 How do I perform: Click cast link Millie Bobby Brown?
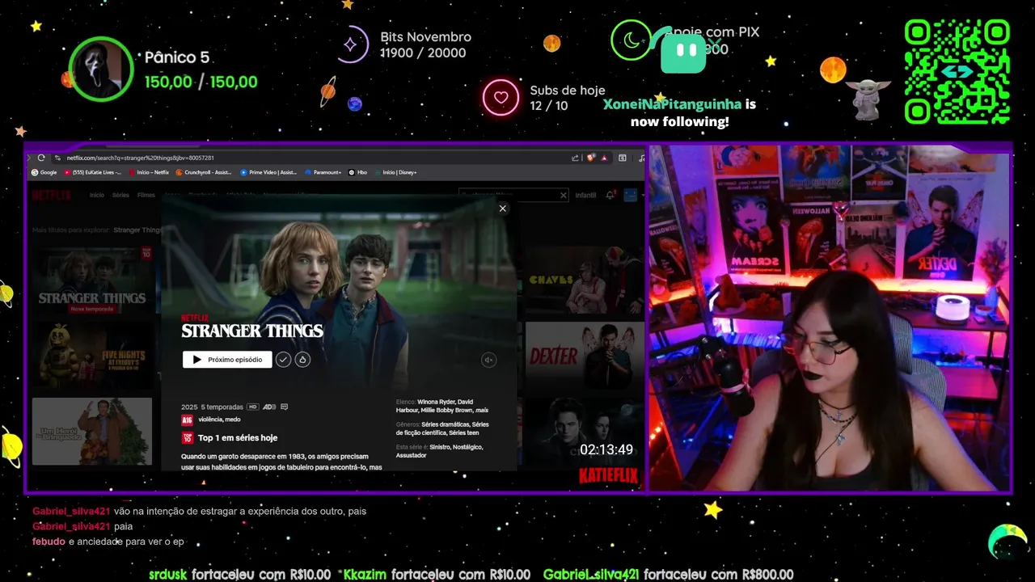click(447, 411)
